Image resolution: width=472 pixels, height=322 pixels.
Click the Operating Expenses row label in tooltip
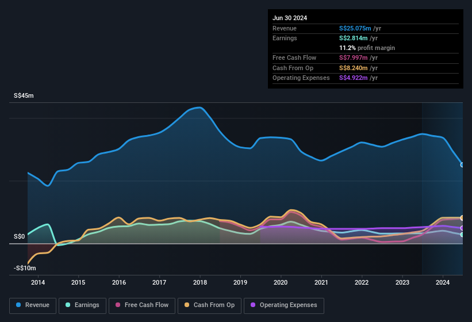coord(301,78)
